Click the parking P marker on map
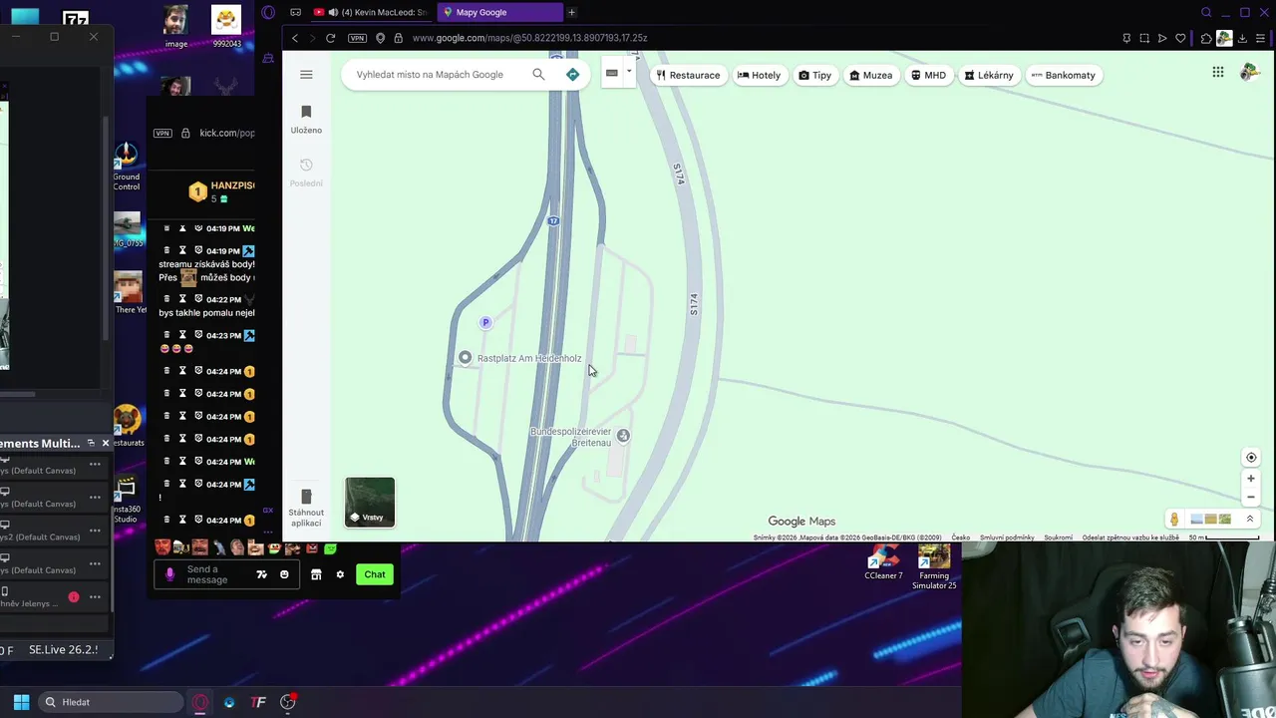Image resolution: width=1276 pixels, height=718 pixels. (485, 322)
